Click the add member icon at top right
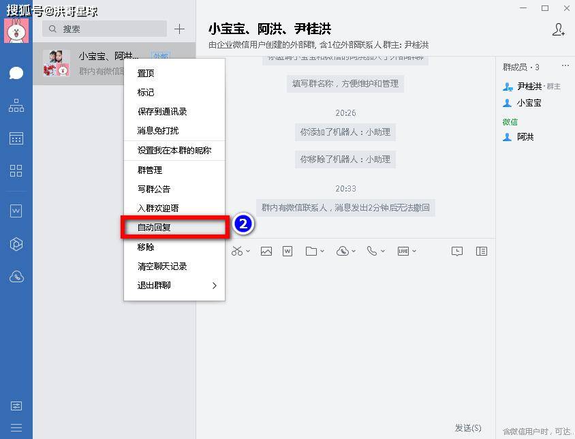 [558, 29]
